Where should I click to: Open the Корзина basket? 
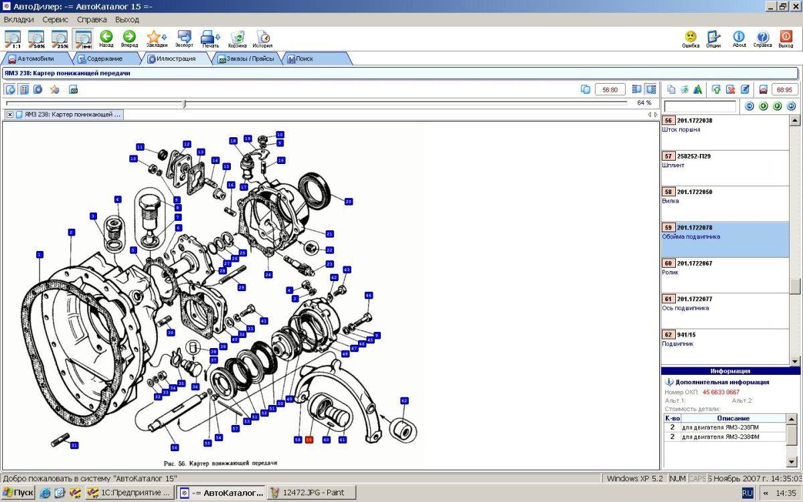[237, 39]
